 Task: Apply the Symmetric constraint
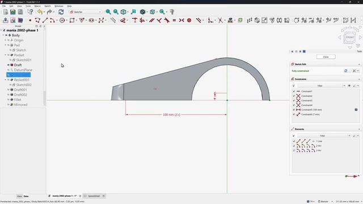pyautogui.click(x=181, y=20)
